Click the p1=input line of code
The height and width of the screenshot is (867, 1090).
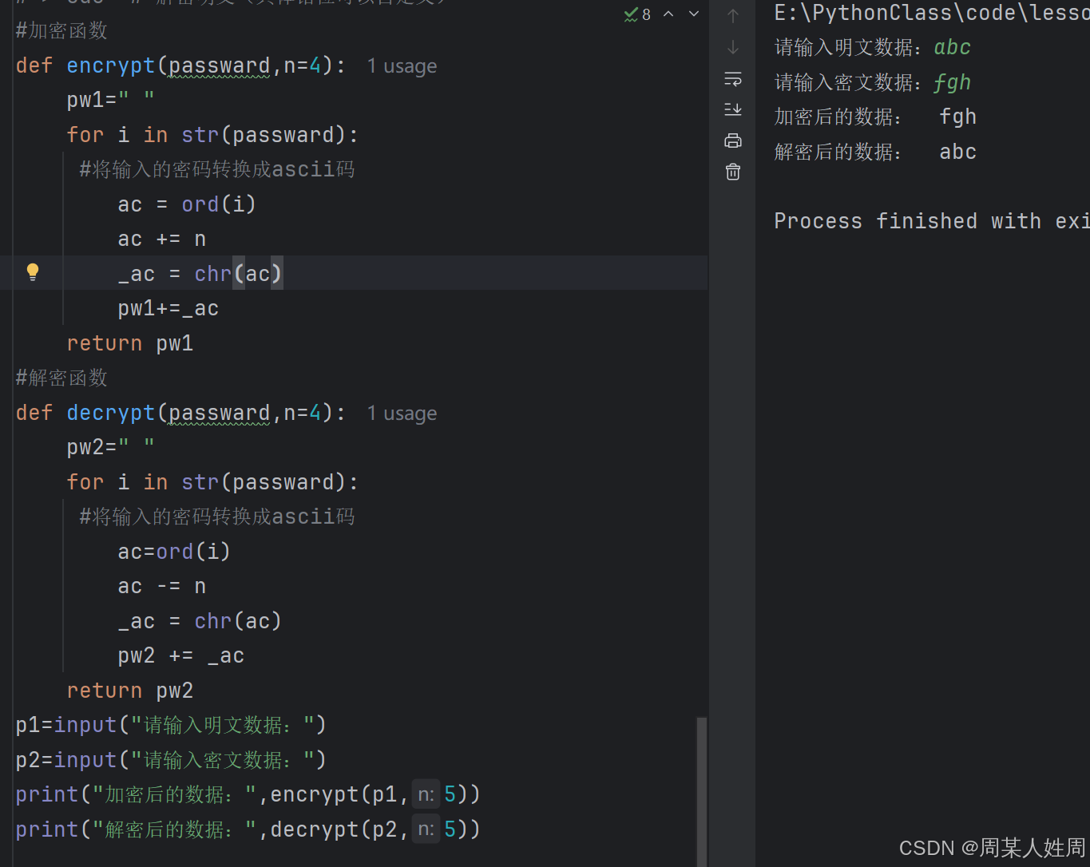click(171, 725)
